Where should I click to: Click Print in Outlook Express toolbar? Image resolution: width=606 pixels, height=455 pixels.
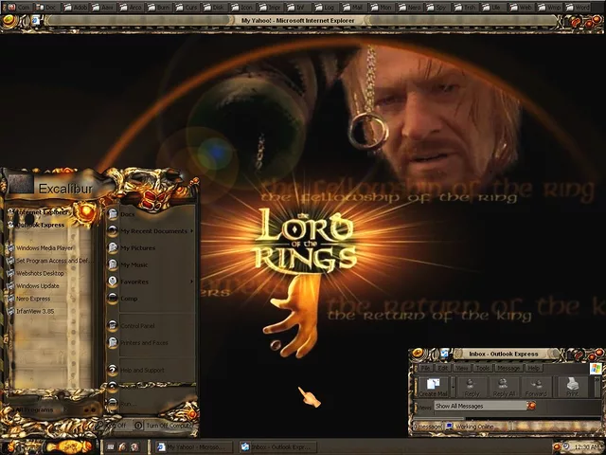coord(572,387)
